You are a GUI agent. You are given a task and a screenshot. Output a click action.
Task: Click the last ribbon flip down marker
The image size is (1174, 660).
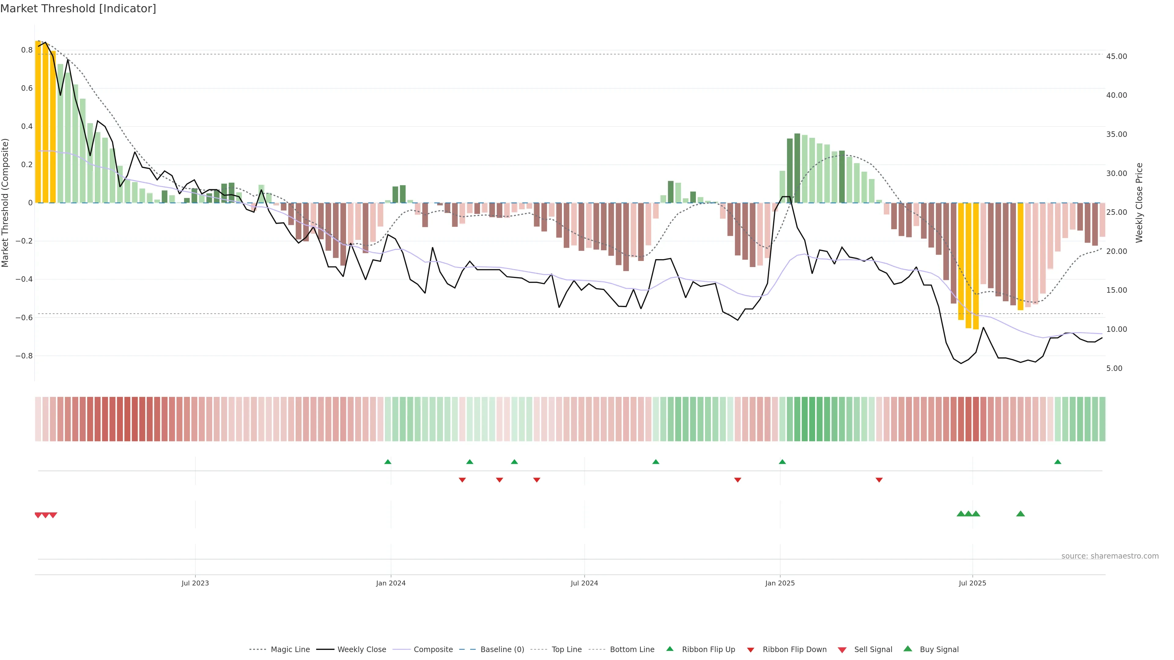879,480
